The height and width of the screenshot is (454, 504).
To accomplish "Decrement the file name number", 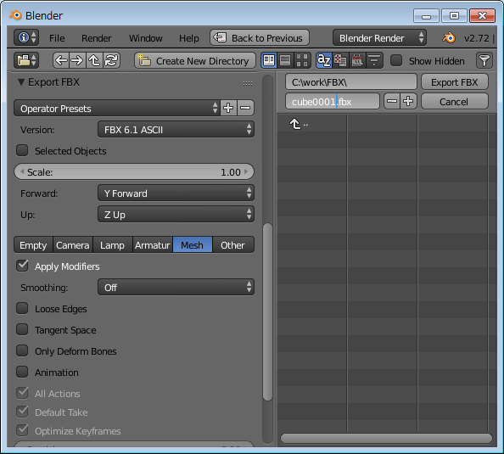I will click(392, 101).
